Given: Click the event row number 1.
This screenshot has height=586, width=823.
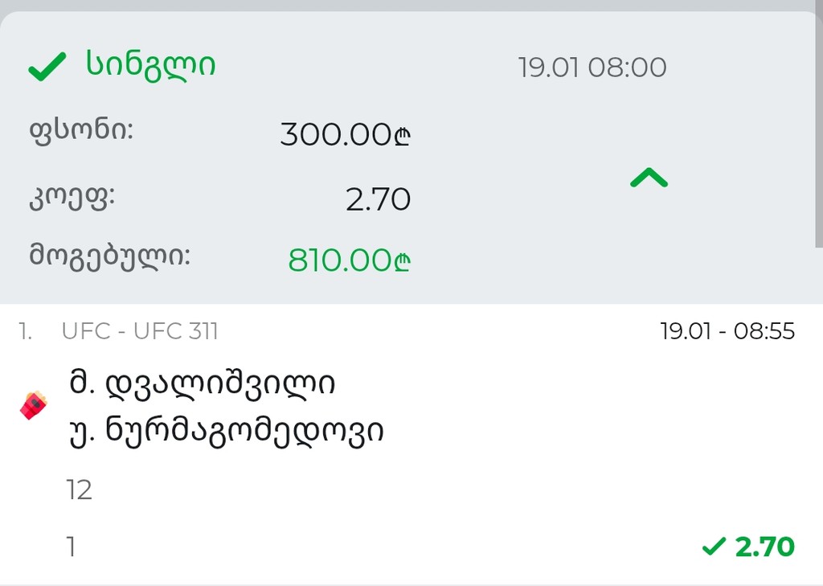Looking at the screenshot, I should (x=27, y=331).
